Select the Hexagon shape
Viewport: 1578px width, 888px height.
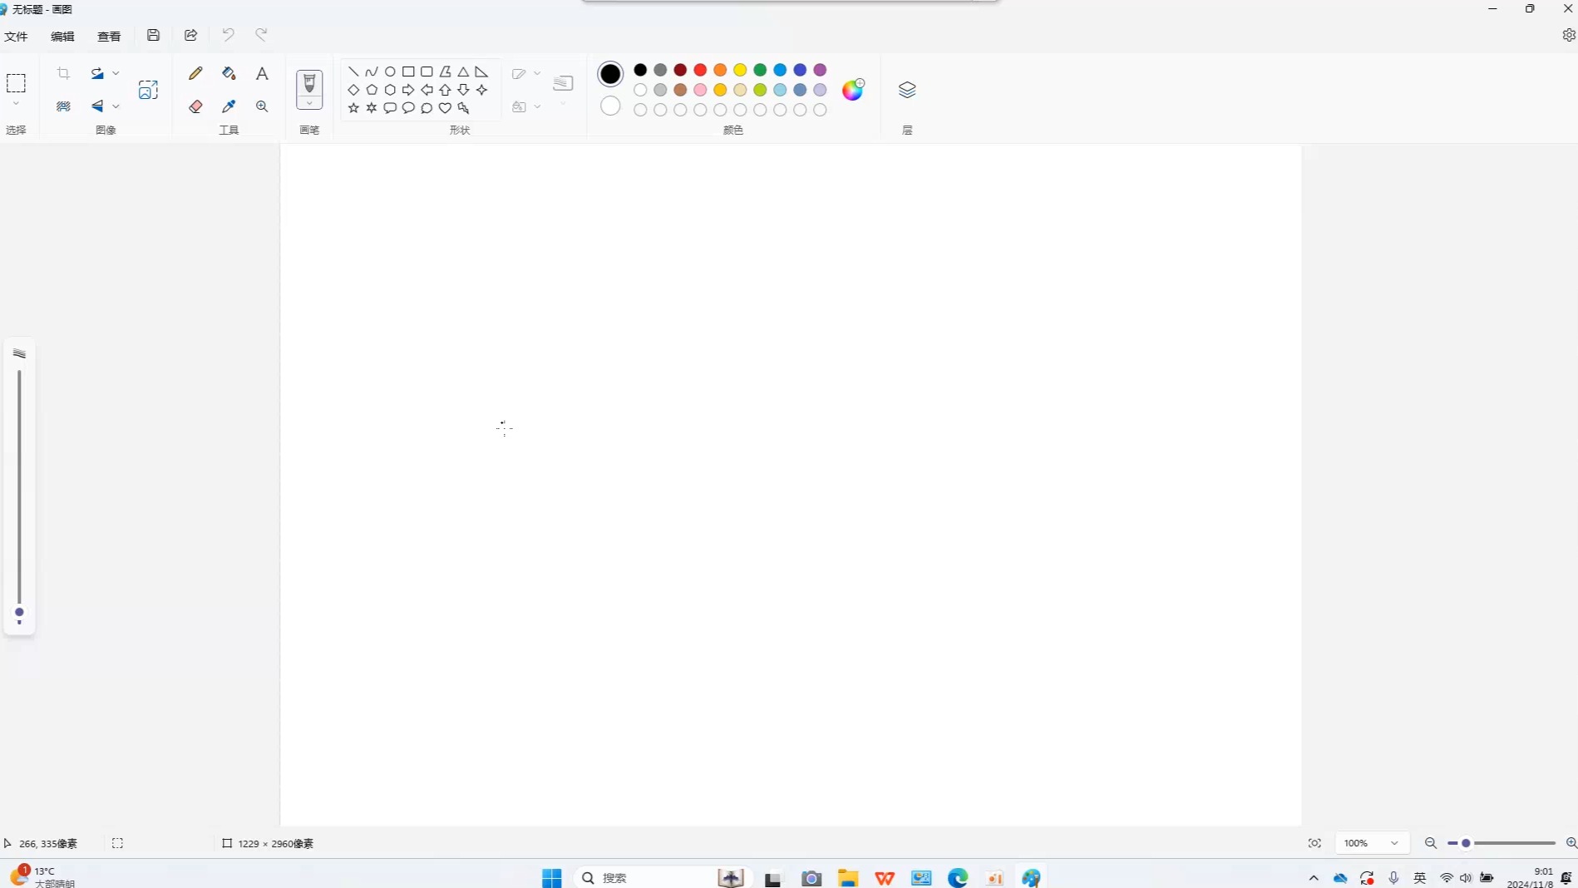[x=390, y=90]
